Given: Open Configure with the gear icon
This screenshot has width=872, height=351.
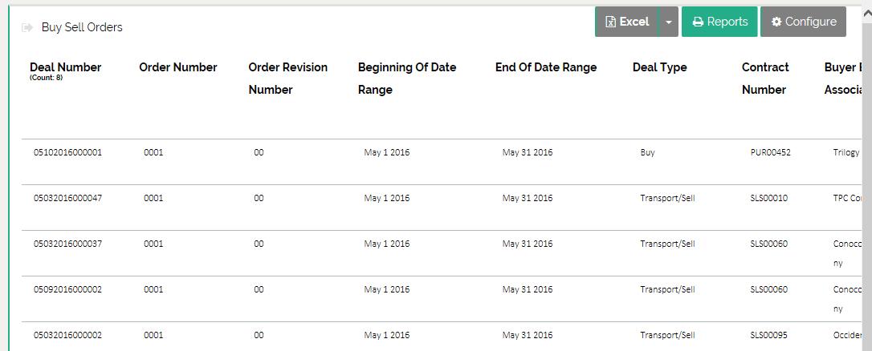Looking at the screenshot, I should 803,22.
